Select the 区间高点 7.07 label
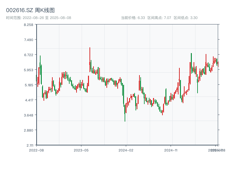 [159, 18]
